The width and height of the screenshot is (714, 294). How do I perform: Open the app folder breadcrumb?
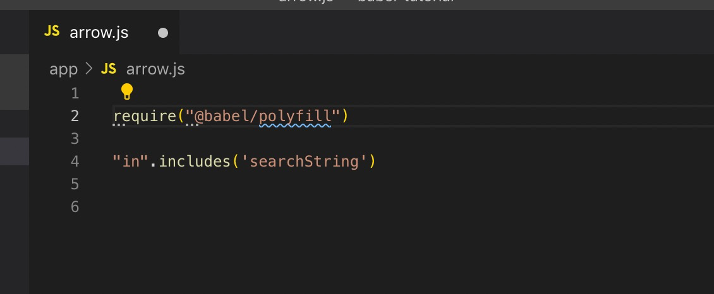click(63, 69)
